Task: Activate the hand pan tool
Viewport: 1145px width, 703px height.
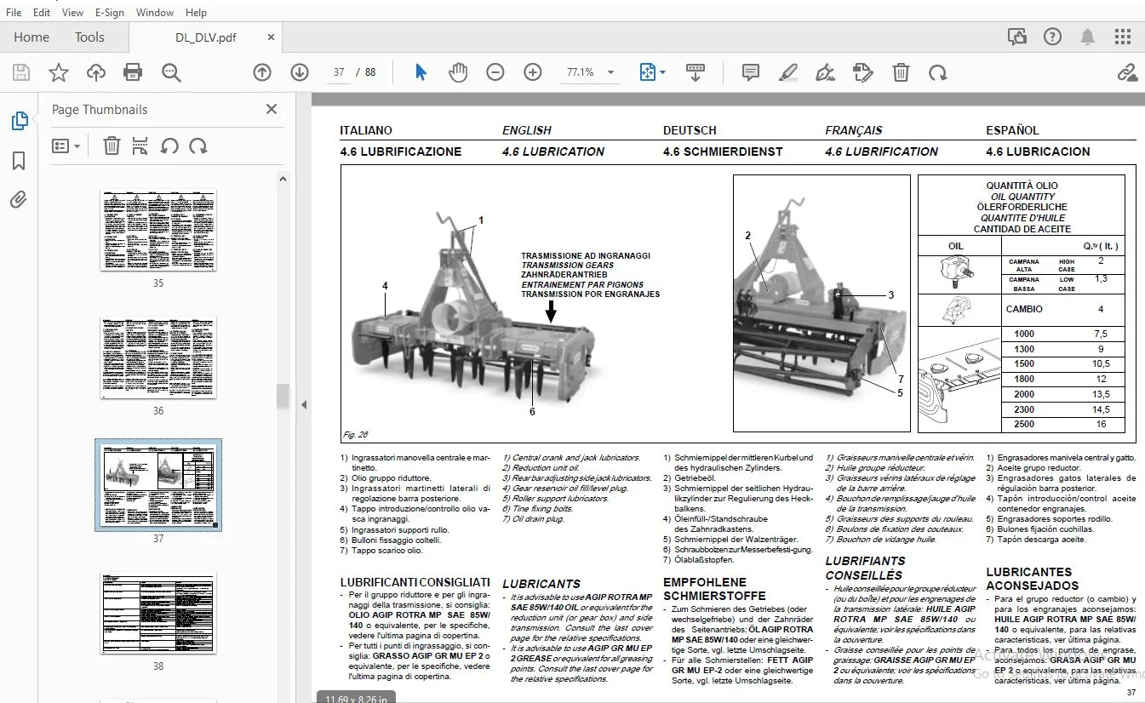Action: (458, 72)
